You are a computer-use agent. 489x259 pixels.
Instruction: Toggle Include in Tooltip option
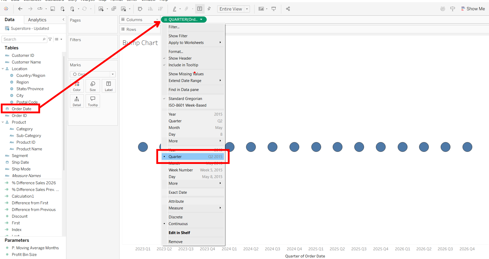[x=193, y=65]
